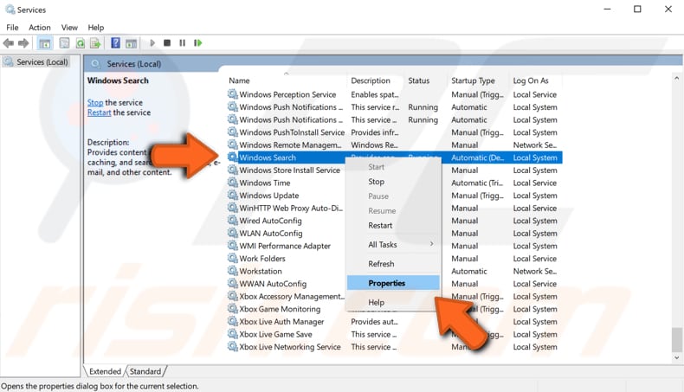Click the Properties sheet toolbar icon
Screen dimensions: 684x392
click(x=65, y=43)
